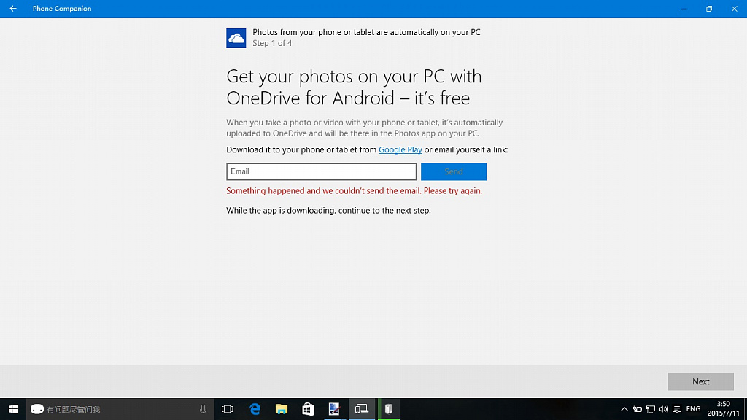
Task: Click the red email error message
Action: (x=354, y=191)
